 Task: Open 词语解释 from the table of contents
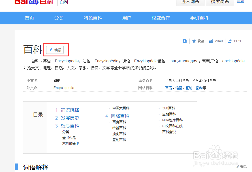(70, 110)
